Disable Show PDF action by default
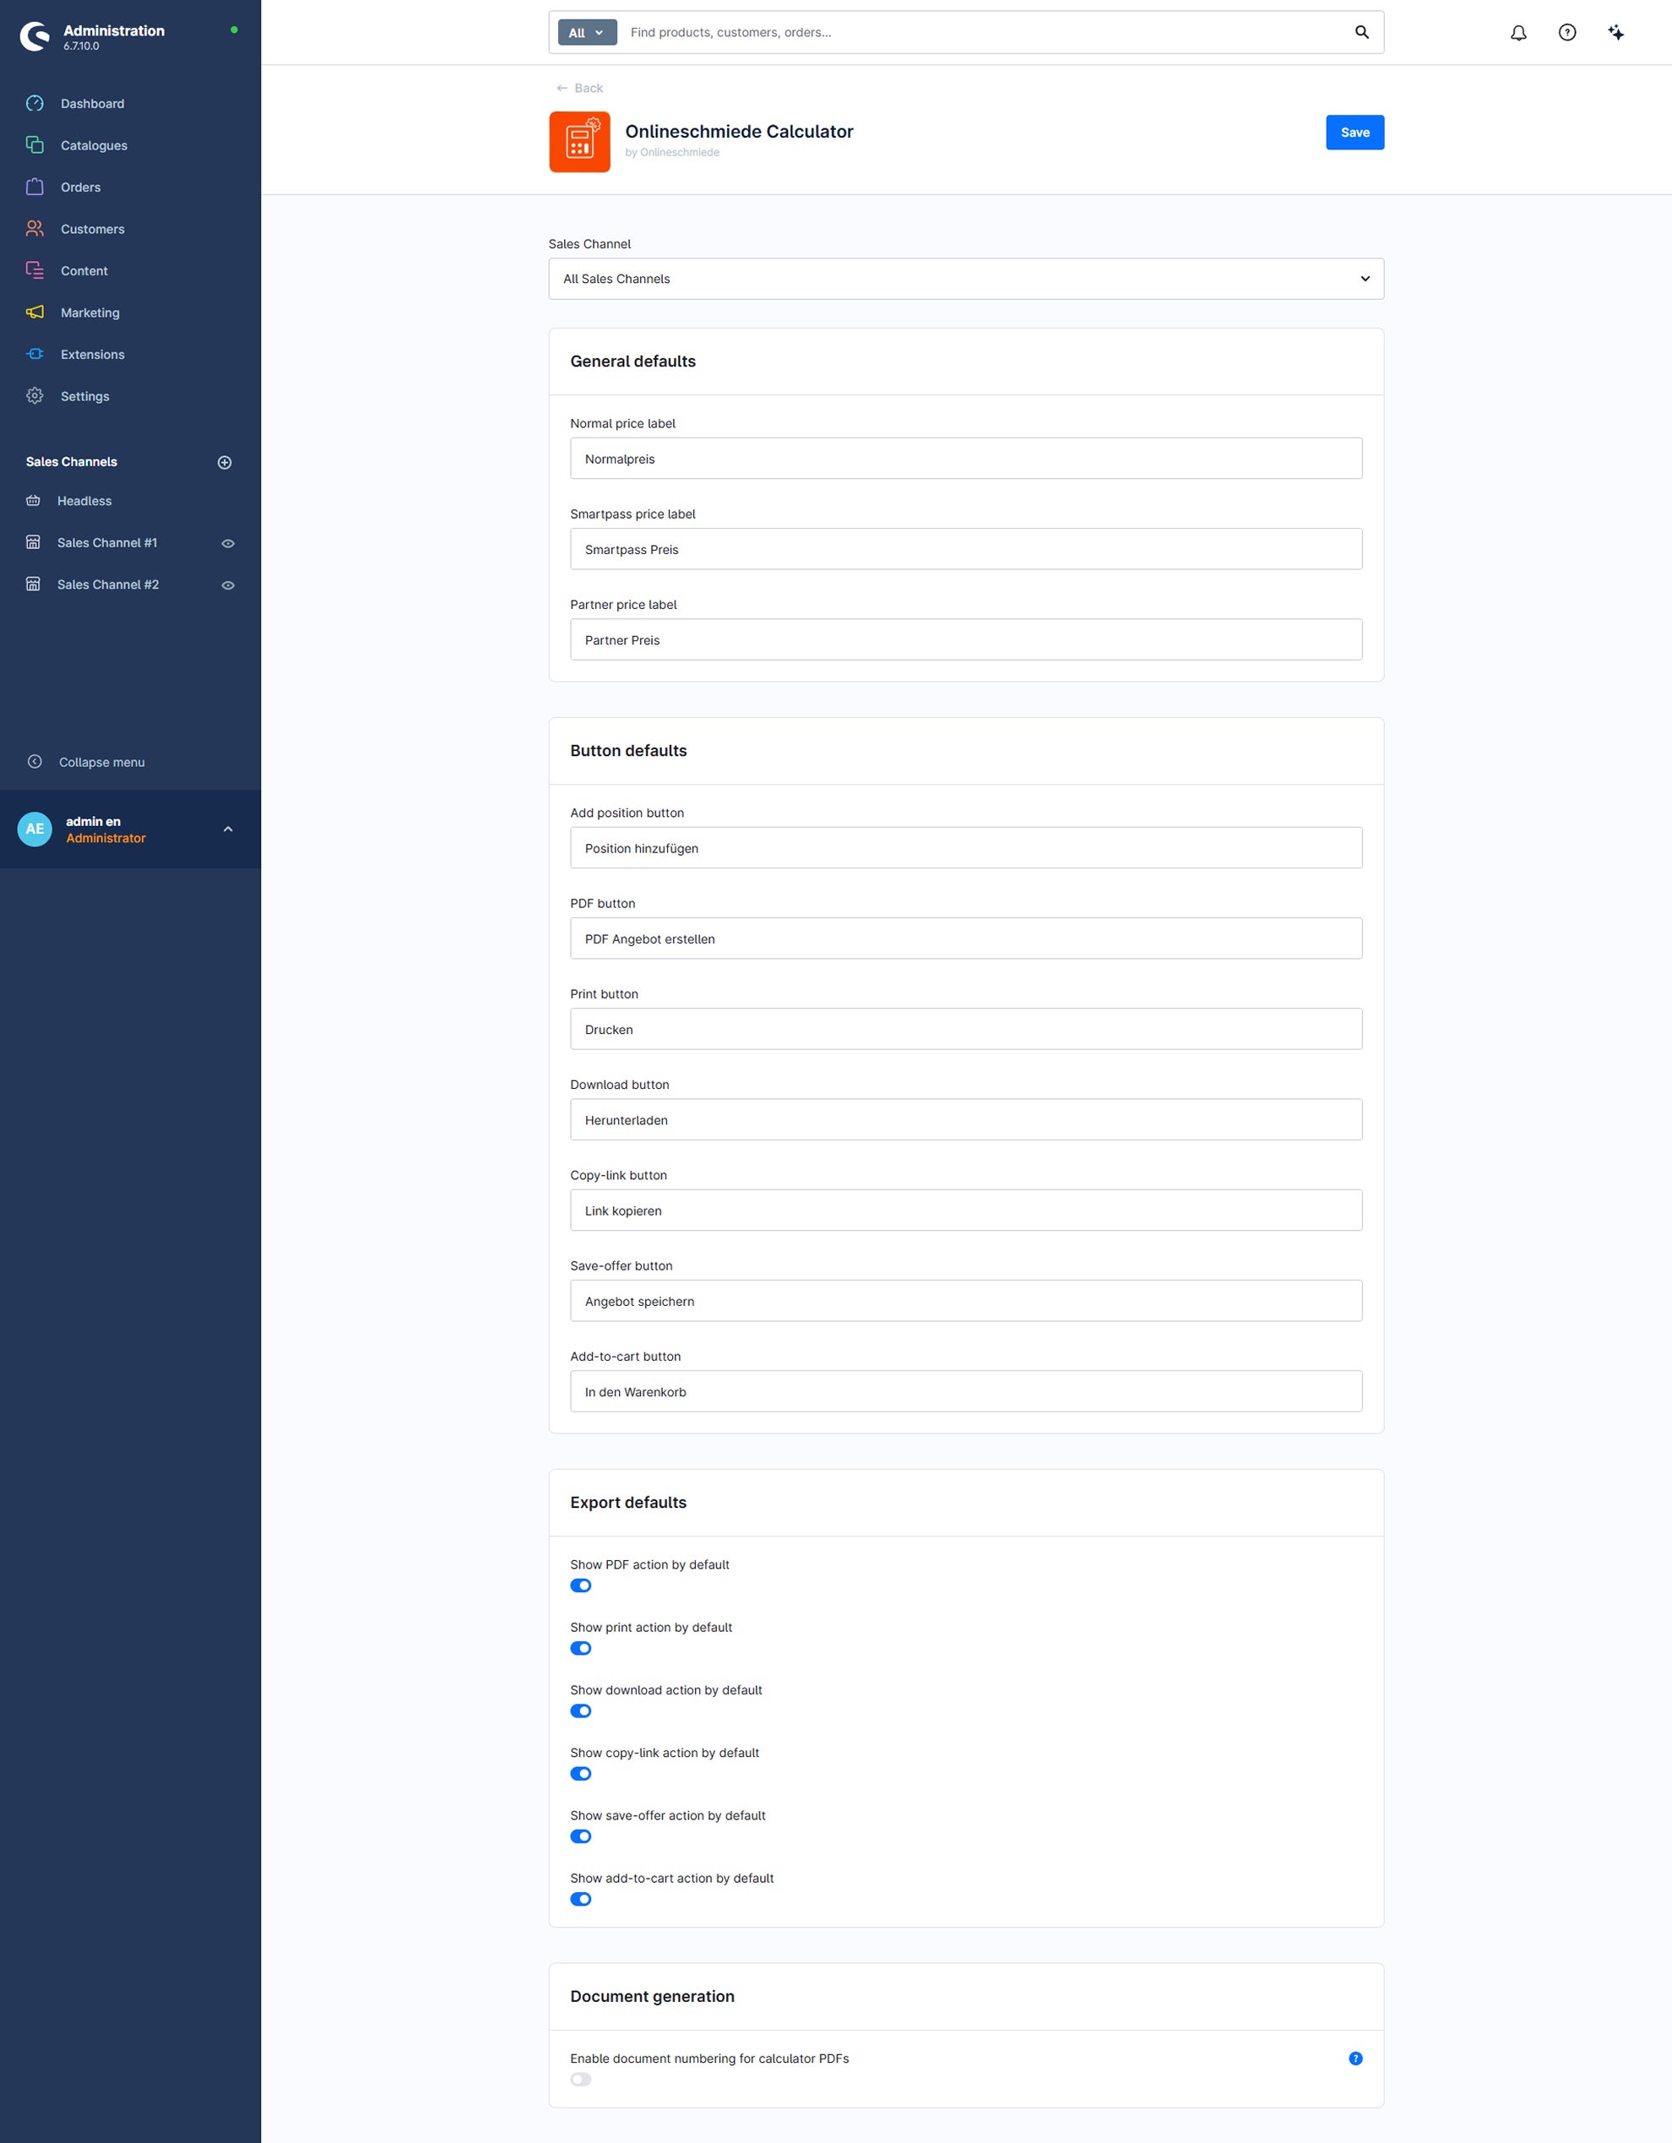 580,1585
